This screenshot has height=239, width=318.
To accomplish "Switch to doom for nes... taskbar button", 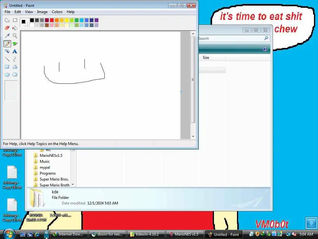I will pyautogui.click(x=107, y=234).
